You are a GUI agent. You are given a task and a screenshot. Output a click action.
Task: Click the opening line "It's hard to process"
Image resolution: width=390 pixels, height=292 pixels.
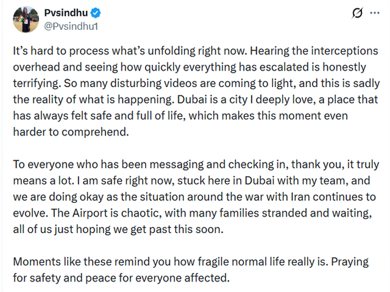coord(60,54)
